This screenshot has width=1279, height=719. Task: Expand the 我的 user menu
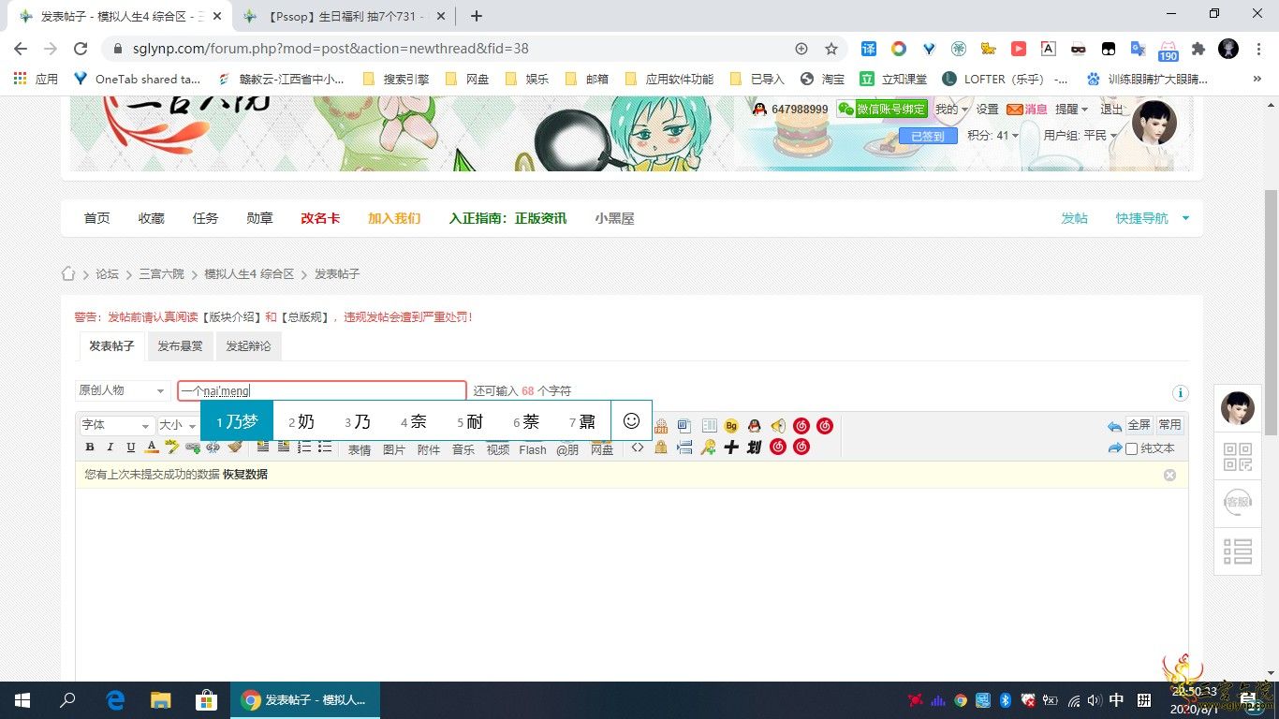point(951,110)
